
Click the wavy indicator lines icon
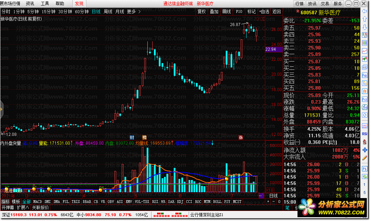pos(365,126)
